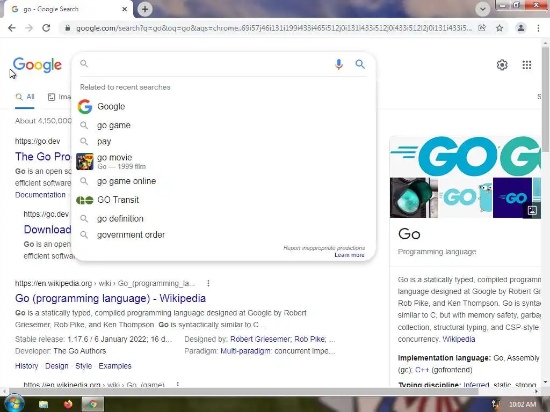This screenshot has width=550, height=412.
Task: Open the Design sublink
Action: coord(57,366)
